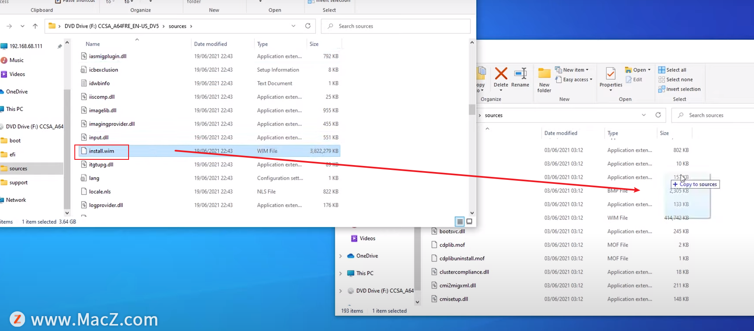Open boot folder in navigation pane

click(x=15, y=141)
